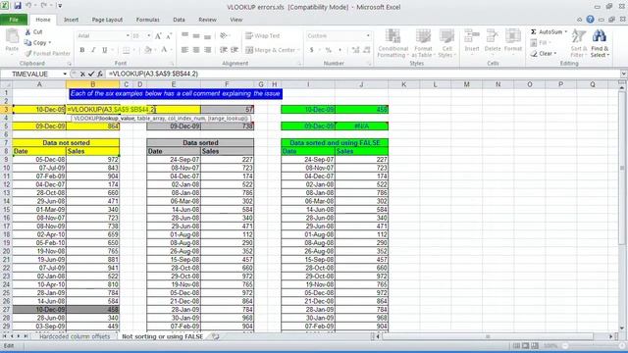Open the Hardcoded column offsets sheet tab
Image resolution: width=628 pixels, height=353 pixels.
tap(75, 336)
